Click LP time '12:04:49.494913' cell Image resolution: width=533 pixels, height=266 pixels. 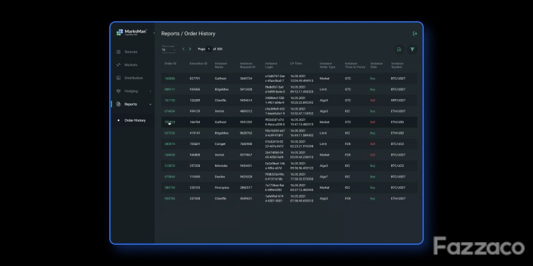coord(302,80)
